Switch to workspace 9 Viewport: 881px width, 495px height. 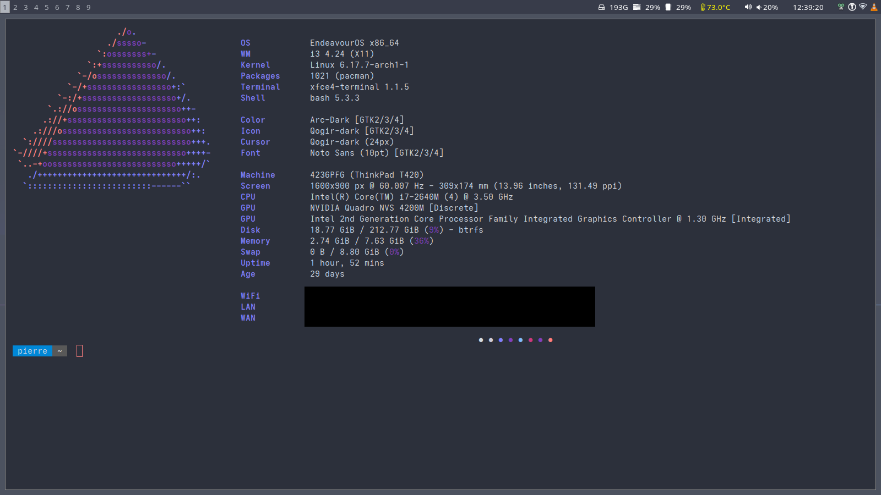coord(89,7)
